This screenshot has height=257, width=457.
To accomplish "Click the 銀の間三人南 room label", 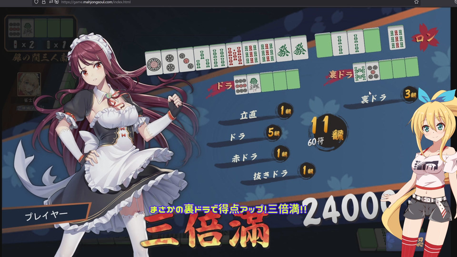I will pyautogui.click(x=40, y=58).
